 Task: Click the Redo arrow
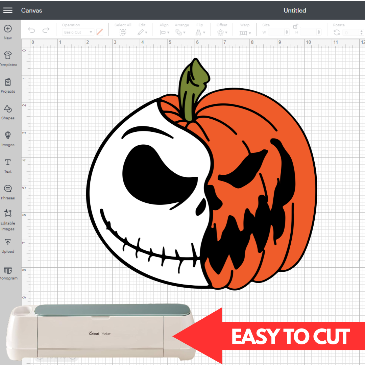pyautogui.click(x=46, y=30)
